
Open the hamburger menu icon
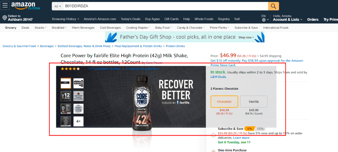point(5,5)
